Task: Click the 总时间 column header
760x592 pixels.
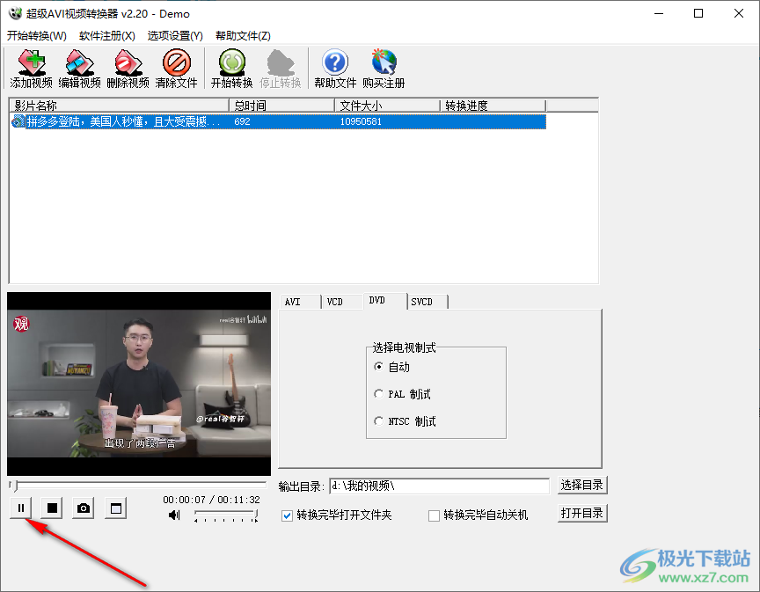Action: 281,106
